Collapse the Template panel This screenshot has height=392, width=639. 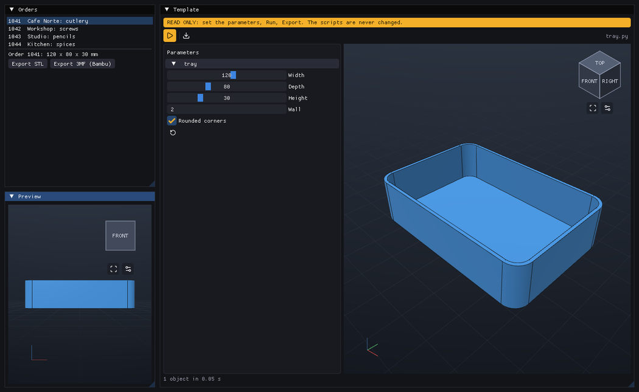(x=167, y=9)
